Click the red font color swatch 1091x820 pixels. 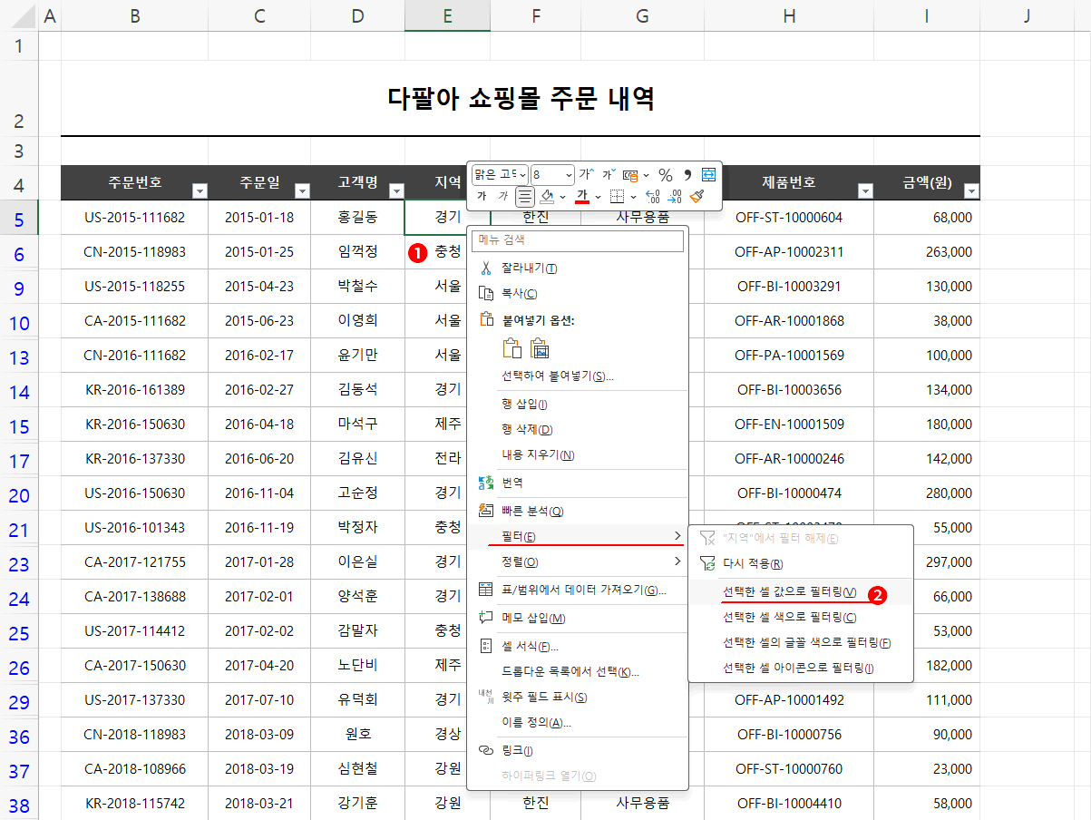tap(582, 197)
